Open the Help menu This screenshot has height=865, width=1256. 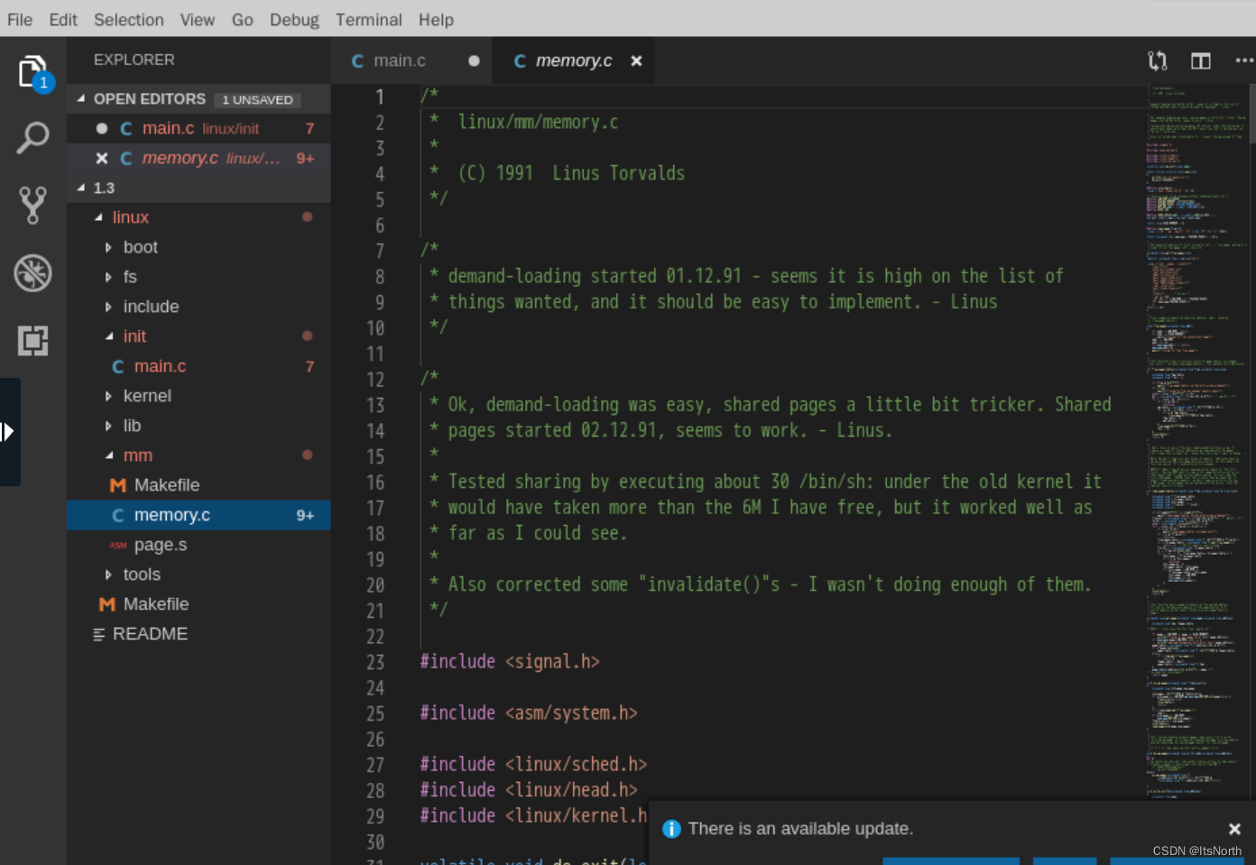tap(436, 19)
